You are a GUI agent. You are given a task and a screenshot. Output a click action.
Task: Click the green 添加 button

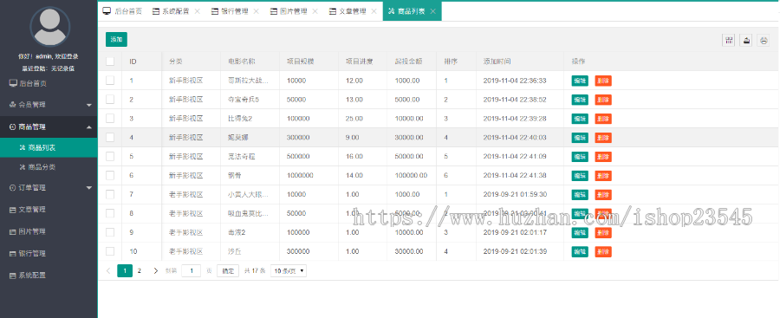pyautogui.click(x=116, y=39)
